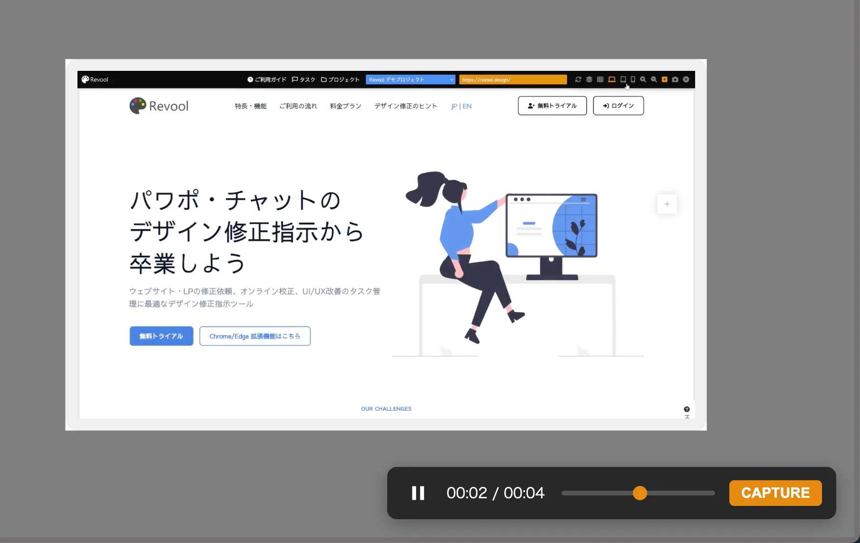Image resolution: width=860 pixels, height=543 pixels.
Task: Expand the floating plus panel
Action: click(x=667, y=204)
